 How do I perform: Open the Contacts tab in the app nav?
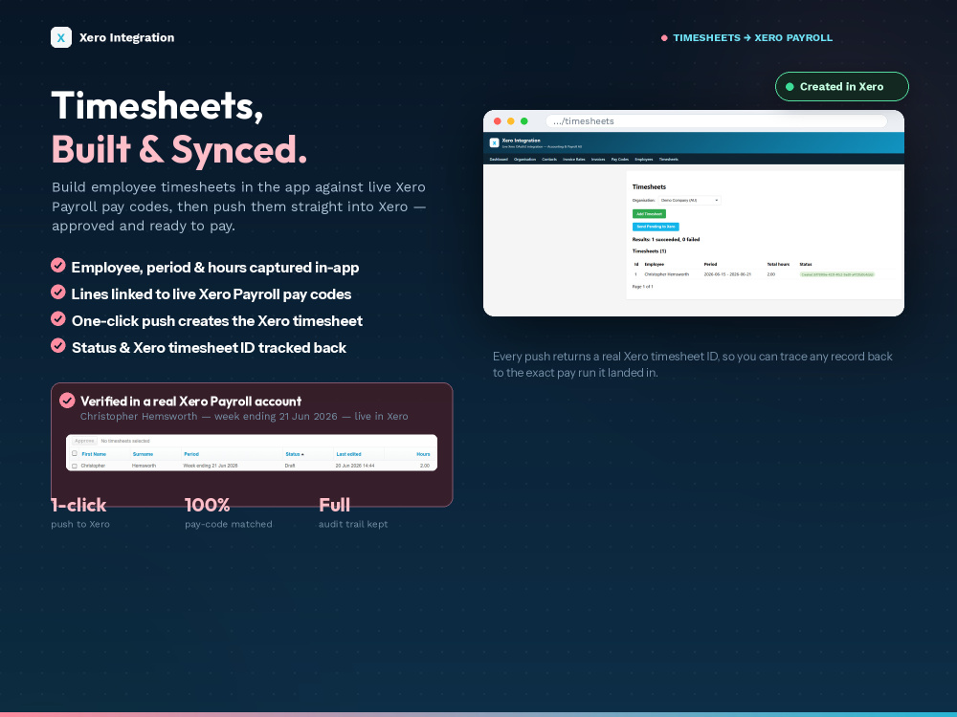[x=549, y=159]
